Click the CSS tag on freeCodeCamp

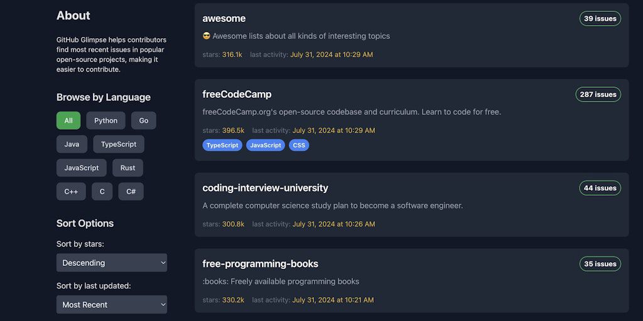pos(299,145)
